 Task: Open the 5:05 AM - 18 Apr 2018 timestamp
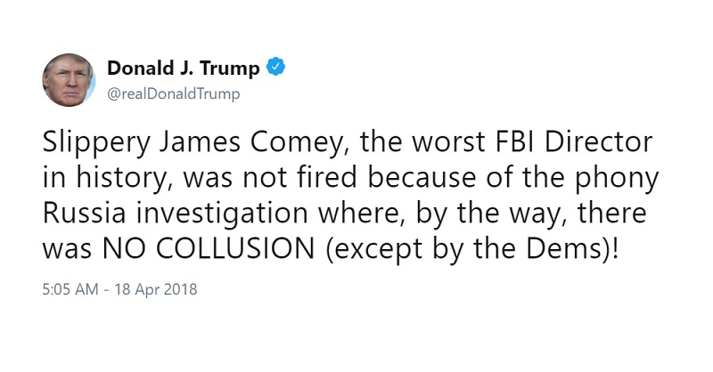[119, 289]
